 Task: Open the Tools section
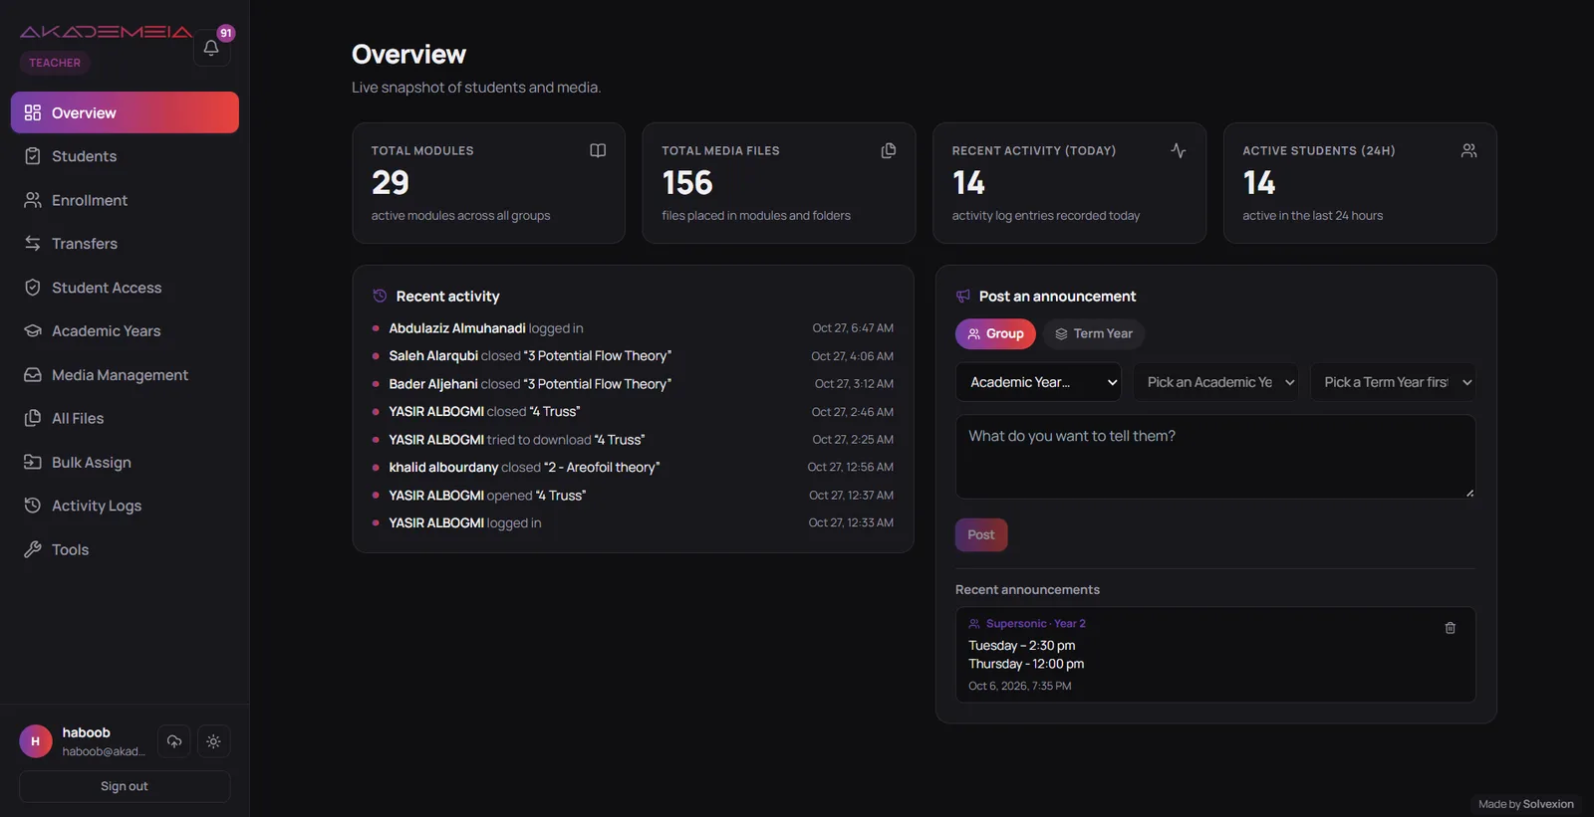pyautogui.click(x=125, y=549)
